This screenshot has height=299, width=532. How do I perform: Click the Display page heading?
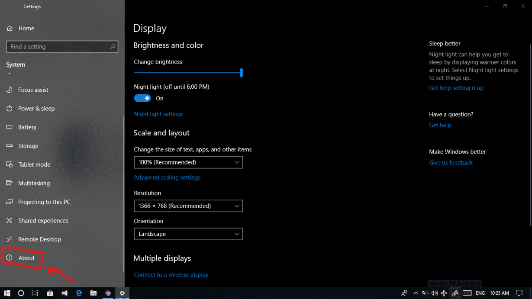click(x=150, y=29)
